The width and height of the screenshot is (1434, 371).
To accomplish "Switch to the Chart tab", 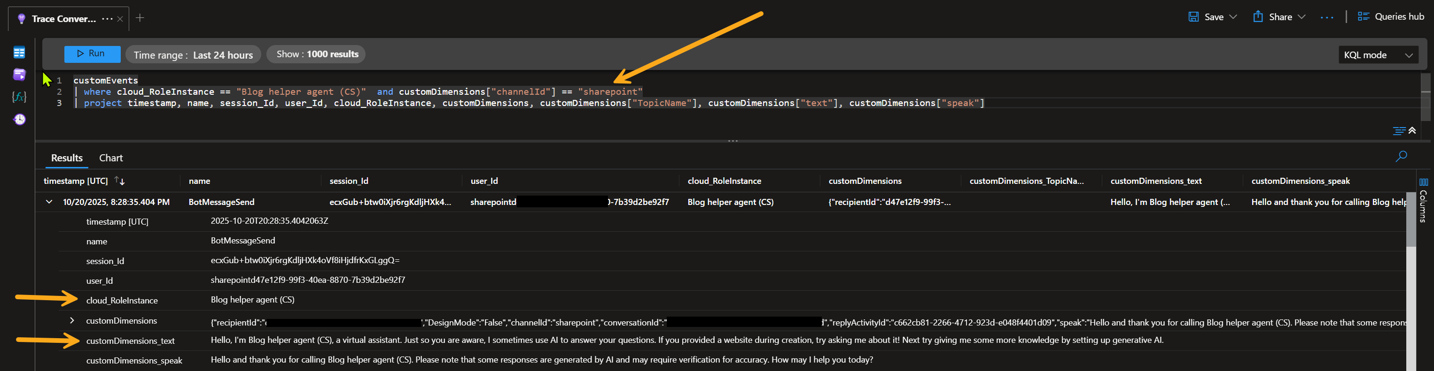I will (x=111, y=158).
